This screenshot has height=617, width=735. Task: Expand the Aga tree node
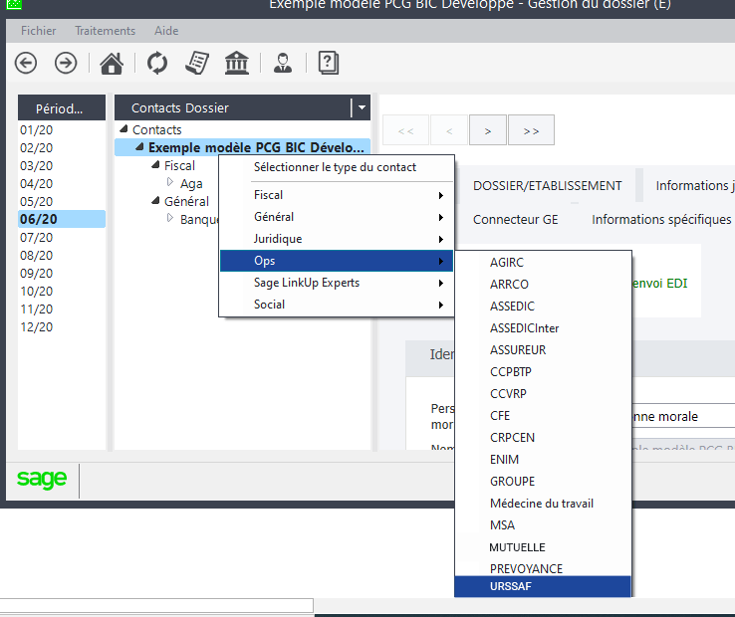pos(170,182)
